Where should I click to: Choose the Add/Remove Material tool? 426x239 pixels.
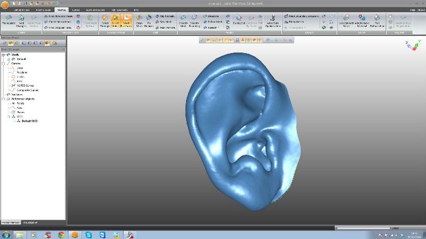(x=362, y=21)
